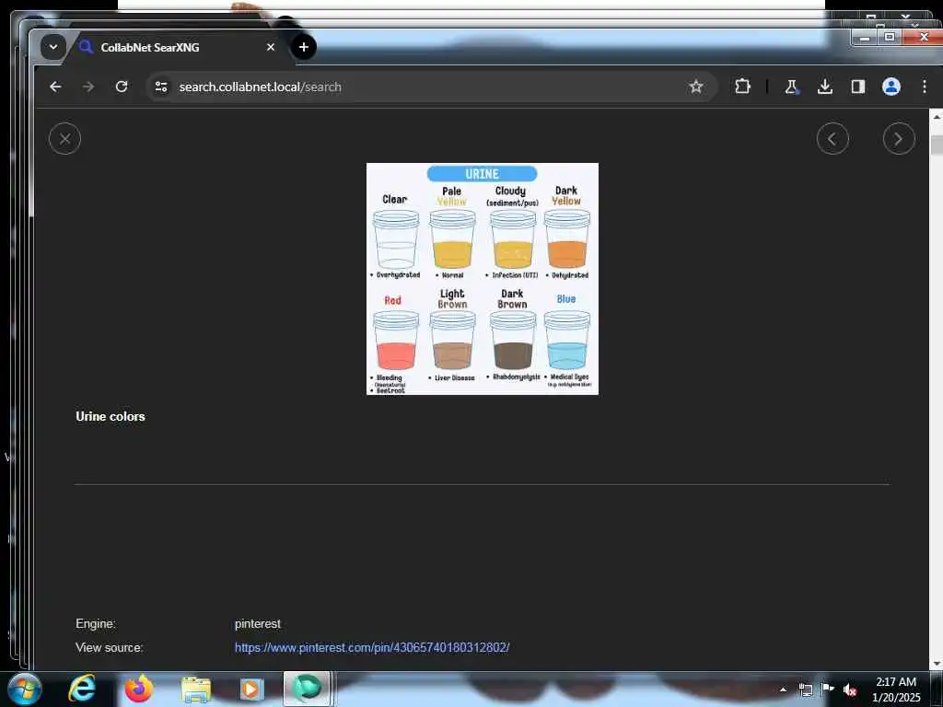943x707 pixels.
Task: Open the tab search dropdown
Action: 52,47
